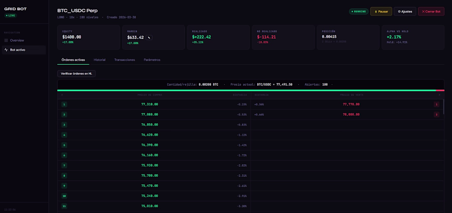Click the green LIVE status badge
452x213 pixels.
(10, 15)
